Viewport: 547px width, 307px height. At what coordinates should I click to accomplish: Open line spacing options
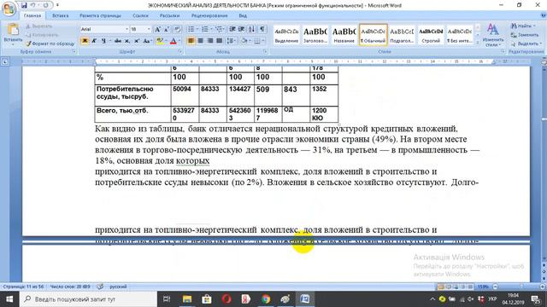tap(231, 41)
